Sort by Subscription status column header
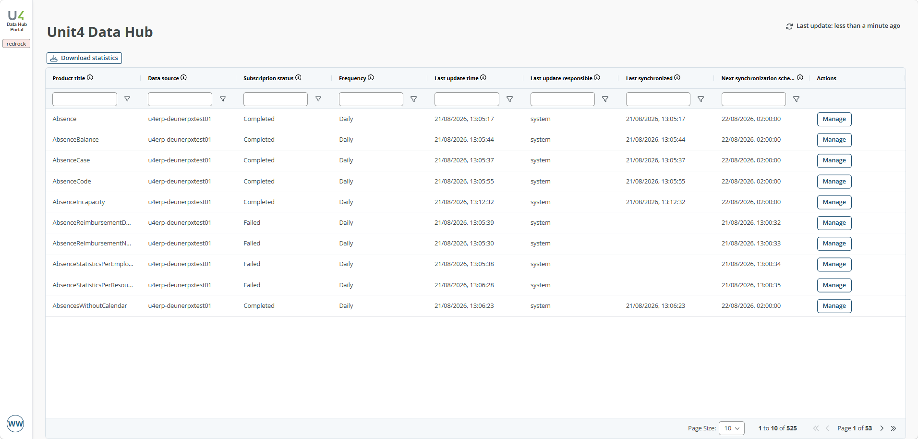 coord(268,78)
